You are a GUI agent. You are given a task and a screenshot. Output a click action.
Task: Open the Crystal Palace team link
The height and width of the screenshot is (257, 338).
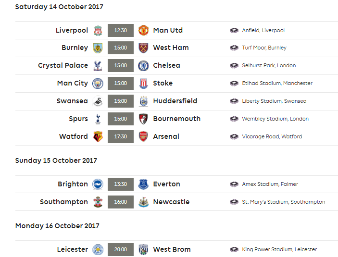[63, 65]
